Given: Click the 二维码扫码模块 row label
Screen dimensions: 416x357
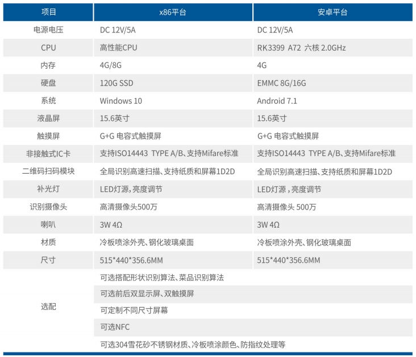Looking at the screenshot, I should coord(48,171).
